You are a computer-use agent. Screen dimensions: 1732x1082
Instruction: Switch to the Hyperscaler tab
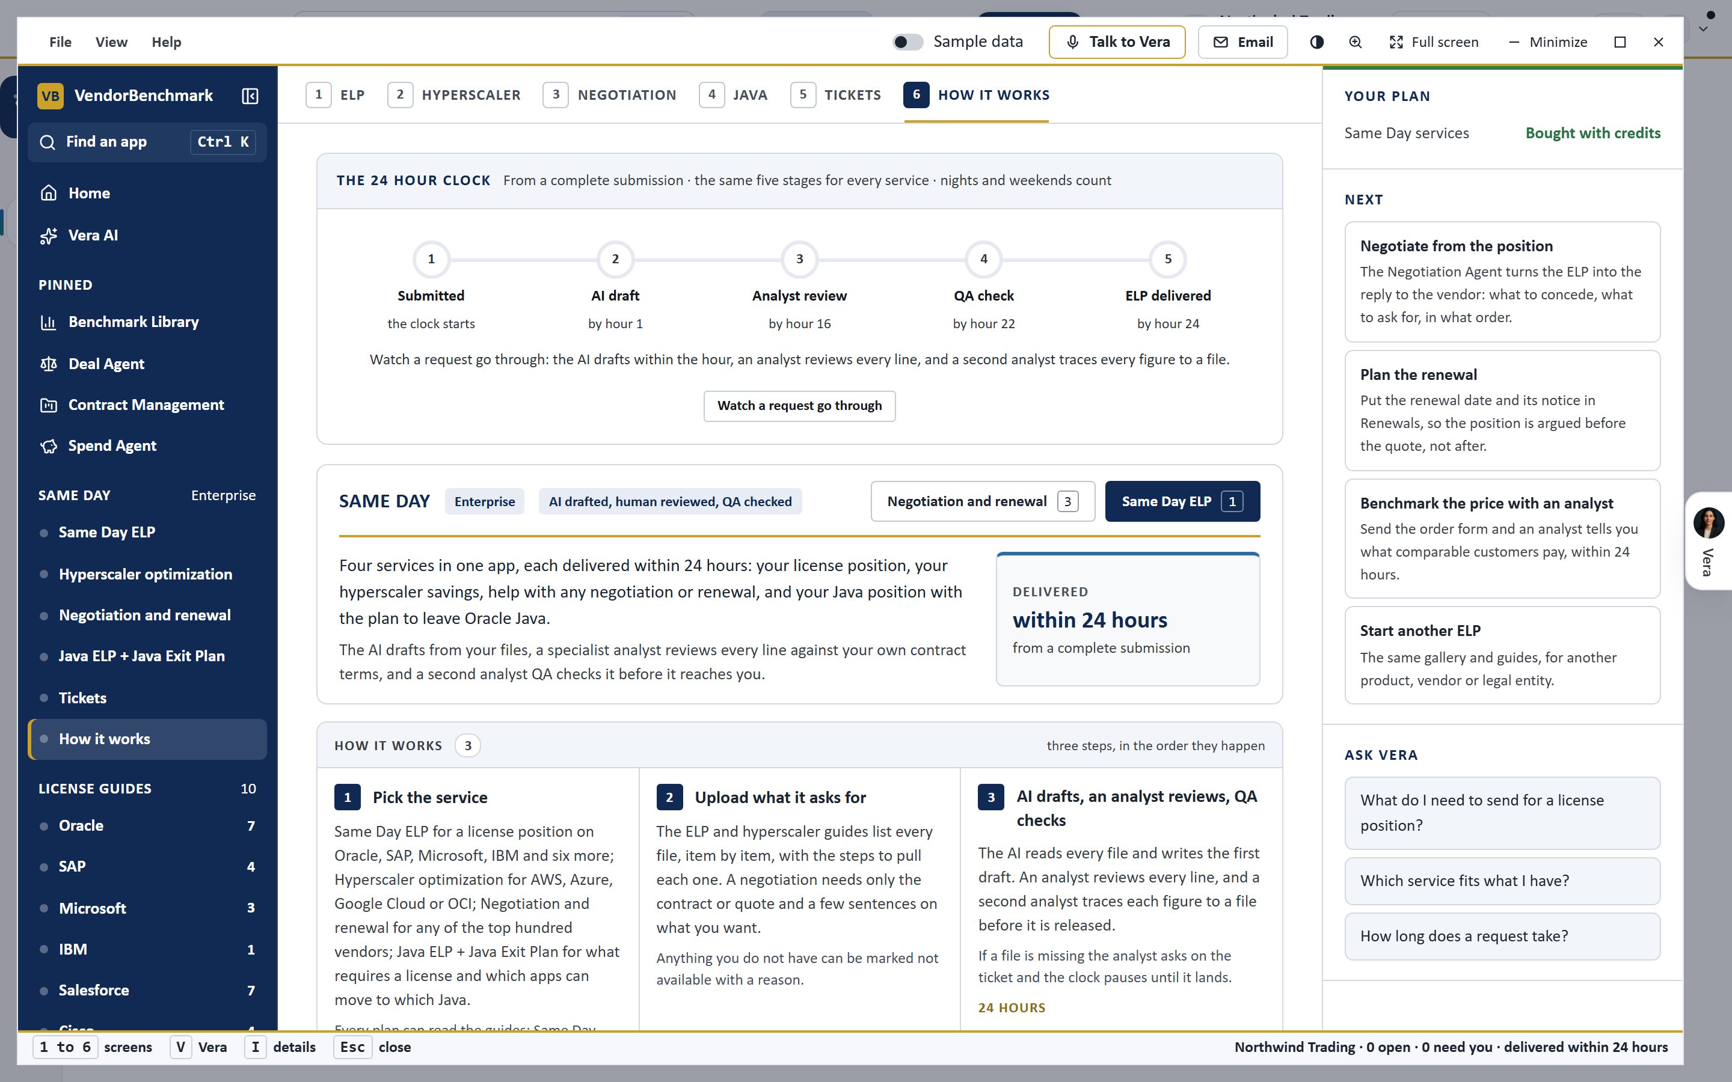454,95
